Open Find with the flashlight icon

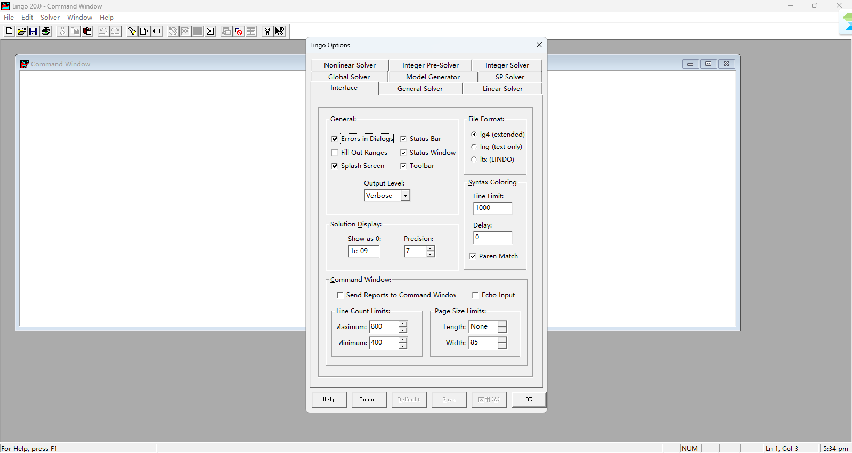coord(132,31)
